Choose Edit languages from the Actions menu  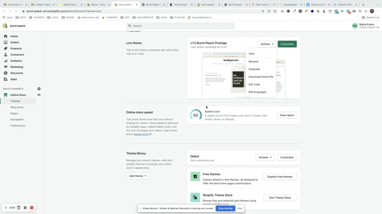(x=257, y=92)
